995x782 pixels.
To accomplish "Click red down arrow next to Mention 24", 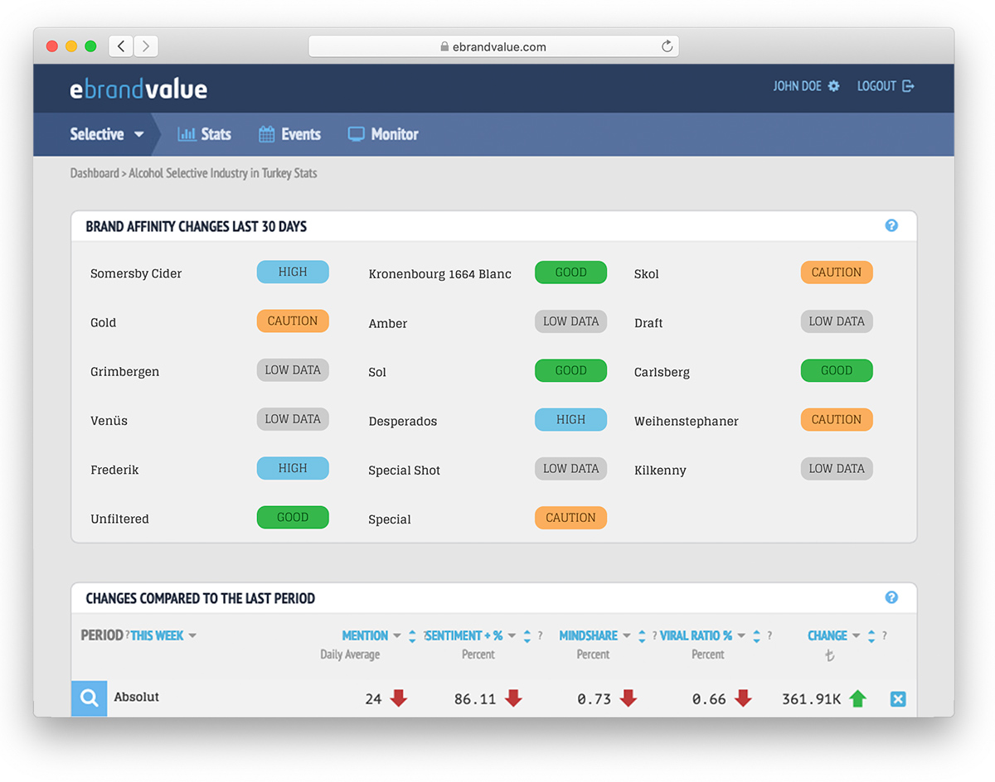I will coord(399,698).
